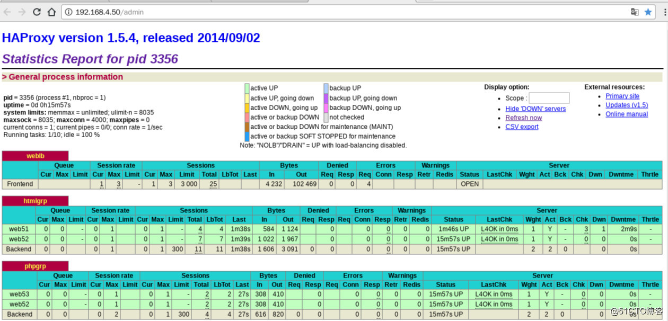Viewport: 668px width, 321px height.
Task: Go back with the browser back arrow
Action: pyautogui.click(x=7, y=12)
